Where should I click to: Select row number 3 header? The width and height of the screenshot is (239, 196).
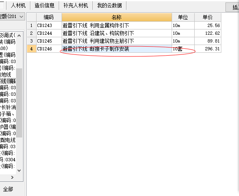coord(32,41)
